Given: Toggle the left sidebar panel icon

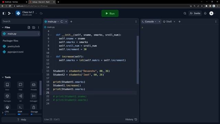Looking at the screenshot, I should click(4, 13).
